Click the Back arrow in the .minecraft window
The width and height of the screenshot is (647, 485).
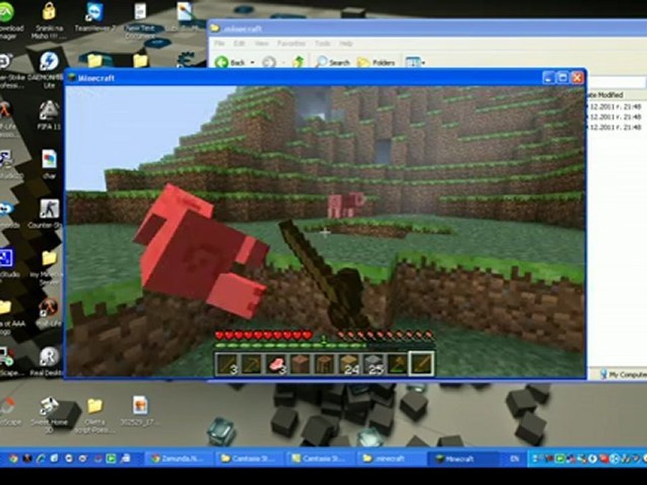pos(222,62)
